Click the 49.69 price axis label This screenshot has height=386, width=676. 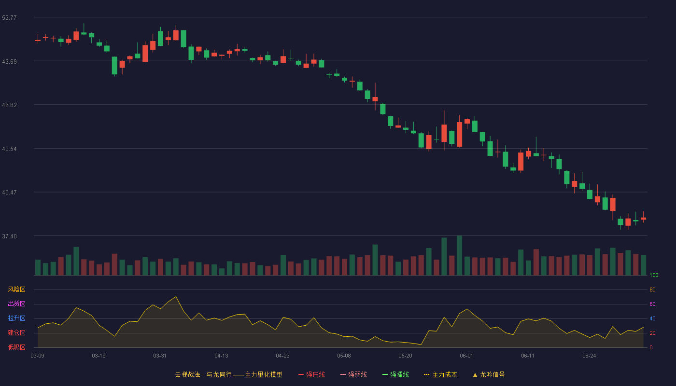pos(9,61)
